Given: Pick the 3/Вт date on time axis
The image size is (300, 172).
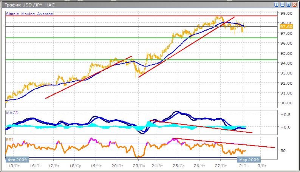Looking at the screenshot, I should click(x=261, y=166).
